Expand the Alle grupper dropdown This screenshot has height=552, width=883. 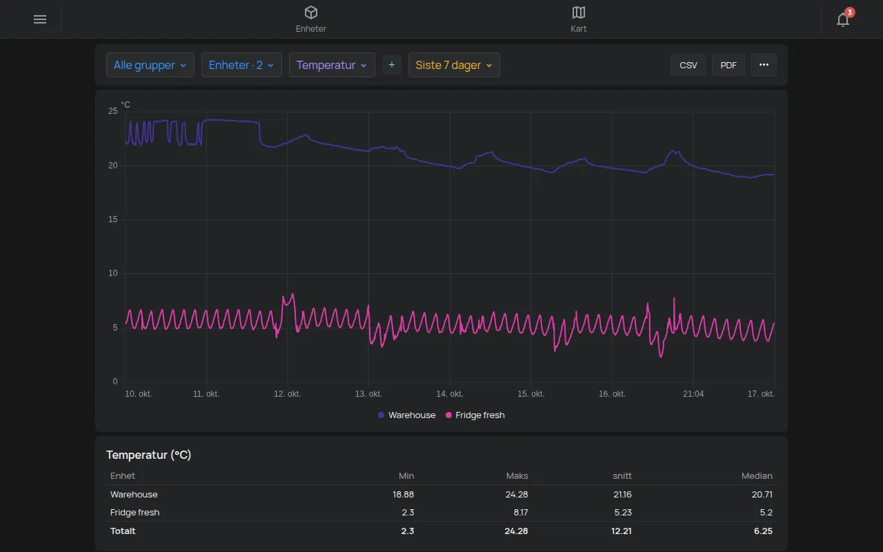click(150, 65)
